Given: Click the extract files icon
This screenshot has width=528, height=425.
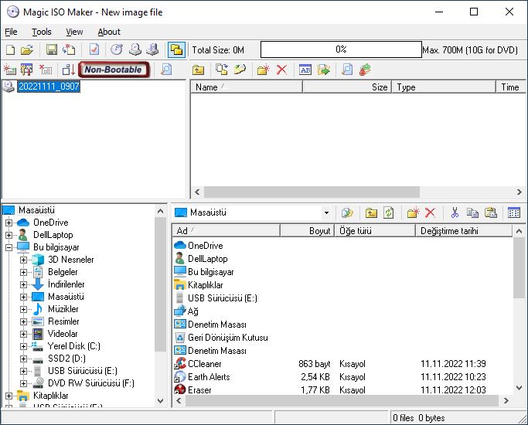Looking at the screenshot, I should (324, 70).
